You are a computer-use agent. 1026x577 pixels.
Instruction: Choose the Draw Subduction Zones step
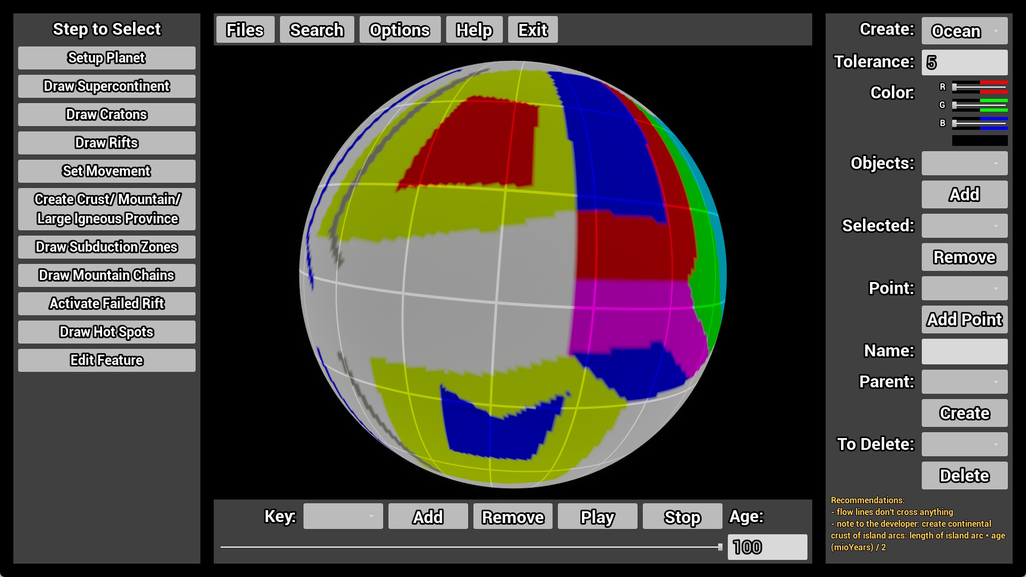[x=106, y=247]
